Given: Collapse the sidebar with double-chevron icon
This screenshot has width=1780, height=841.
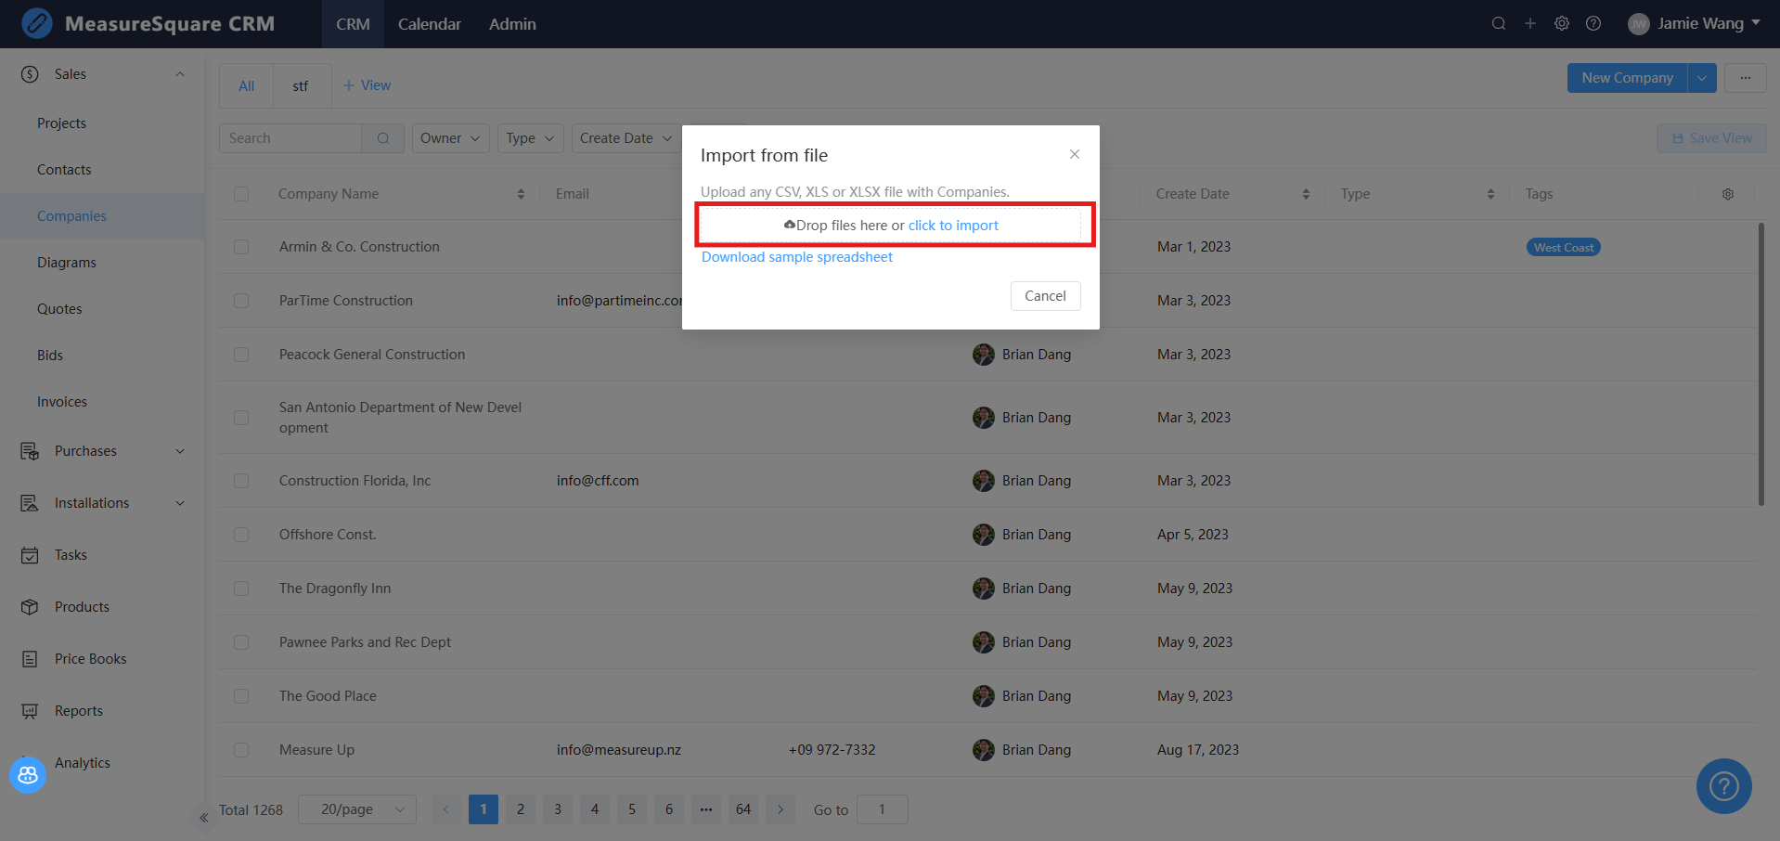Looking at the screenshot, I should (204, 818).
